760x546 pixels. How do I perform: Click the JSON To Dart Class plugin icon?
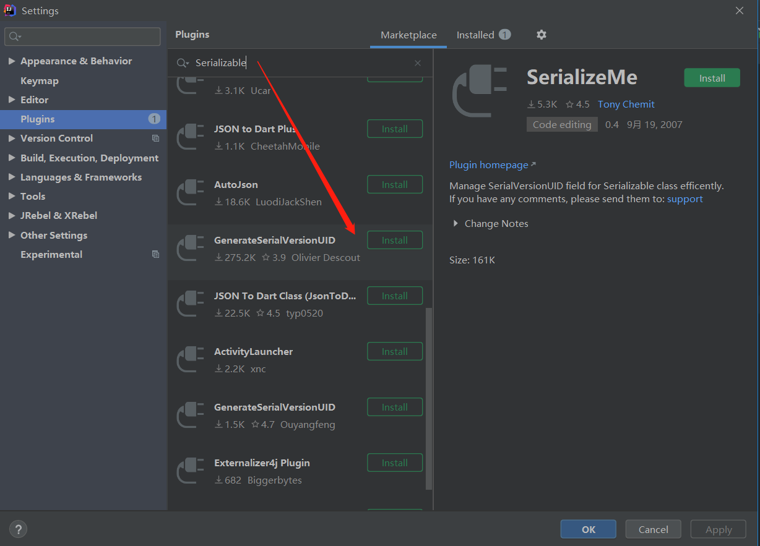(191, 304)
